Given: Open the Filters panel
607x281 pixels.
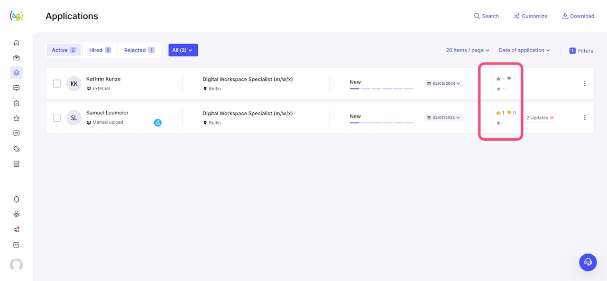Looking at the screenshot, I should 581,51.
